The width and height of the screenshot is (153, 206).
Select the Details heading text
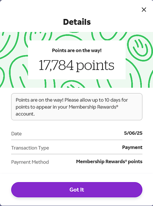click(77, 22)
